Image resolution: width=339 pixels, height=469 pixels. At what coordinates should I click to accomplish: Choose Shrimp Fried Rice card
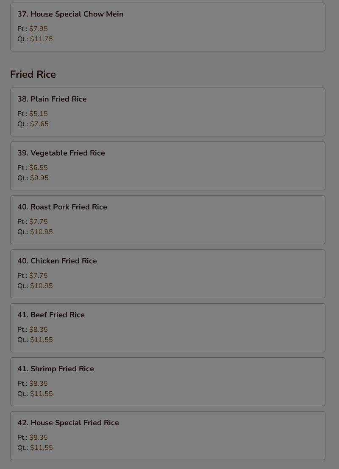point(168,381)
